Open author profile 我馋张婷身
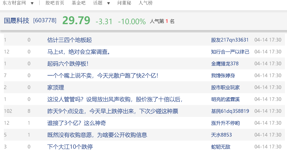Image resolution: width=287 pixels, height=152 pixels. (x=223, y=76)
